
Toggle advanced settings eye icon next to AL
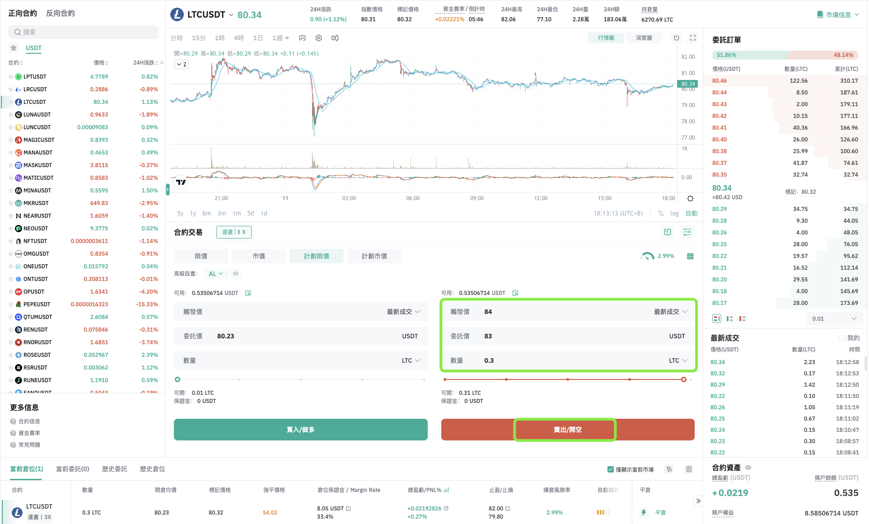pos(235,274)
